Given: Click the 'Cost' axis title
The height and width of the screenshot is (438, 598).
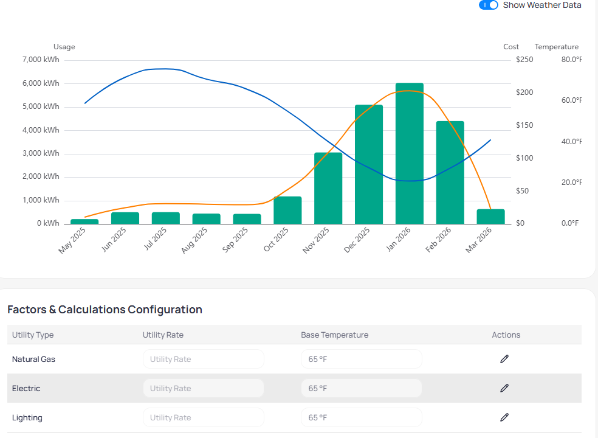Looking at the screenshot, I should 511,47.
